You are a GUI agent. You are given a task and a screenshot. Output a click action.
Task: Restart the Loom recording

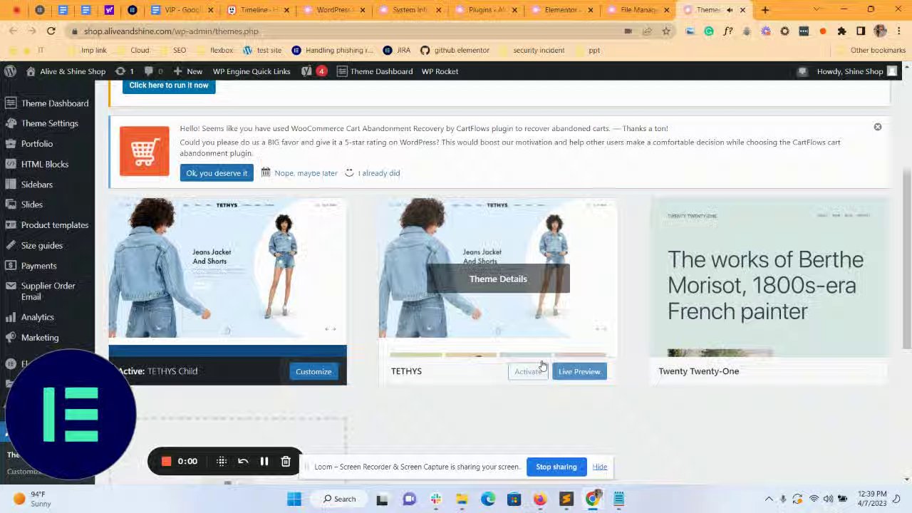(x=243, y=462)
